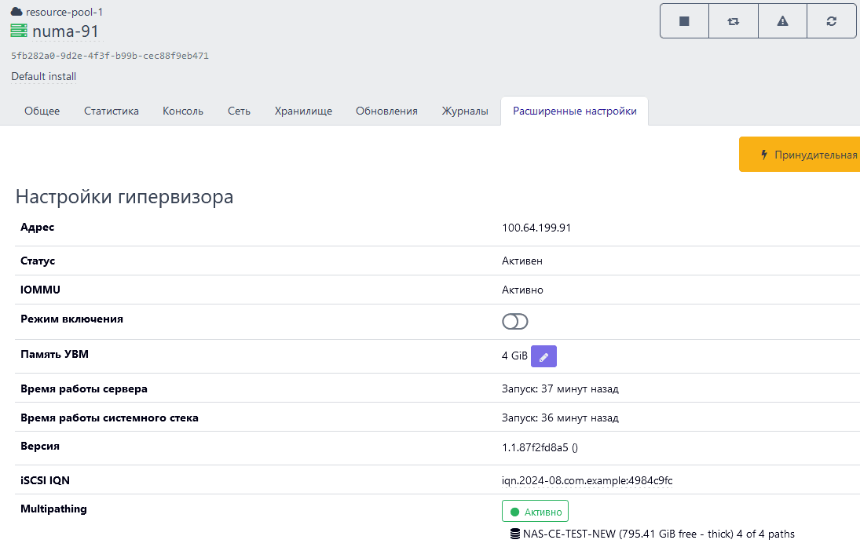Switch to the Статистика tab

click(112, 111)
